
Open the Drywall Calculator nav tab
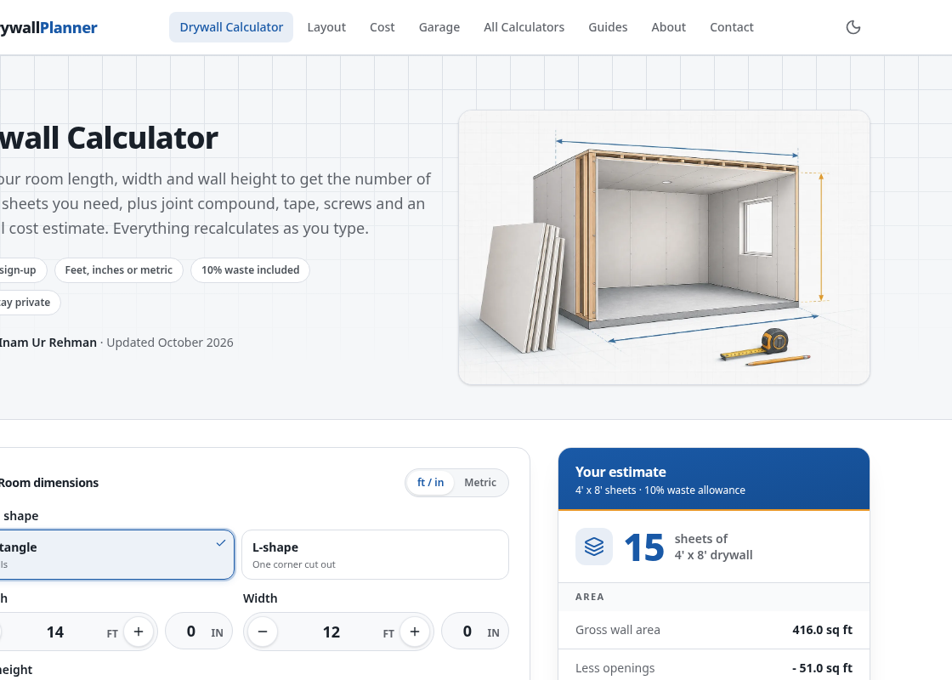[231, 27]
